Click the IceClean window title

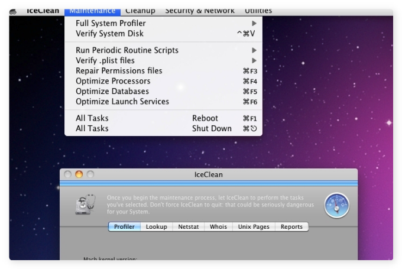pos(209,174)
